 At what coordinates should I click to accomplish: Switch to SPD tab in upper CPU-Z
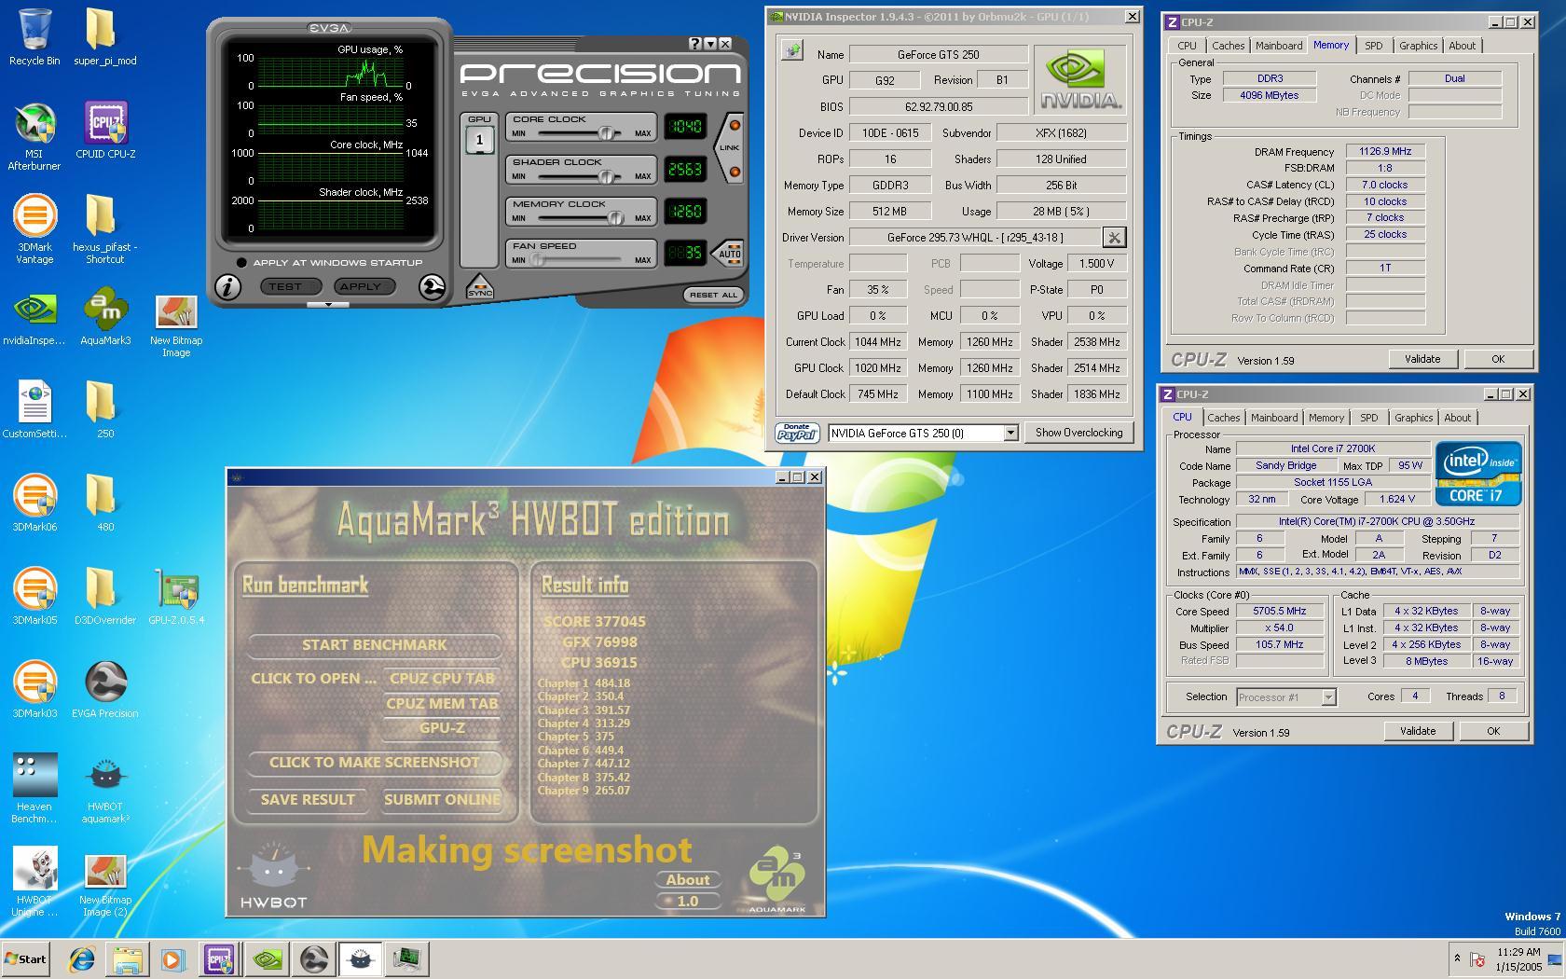tap(1373, 46)
